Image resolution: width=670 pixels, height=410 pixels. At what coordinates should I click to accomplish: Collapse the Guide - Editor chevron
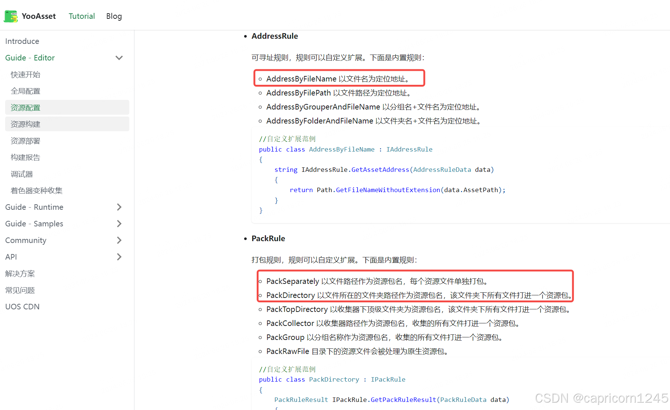[119, 58]
